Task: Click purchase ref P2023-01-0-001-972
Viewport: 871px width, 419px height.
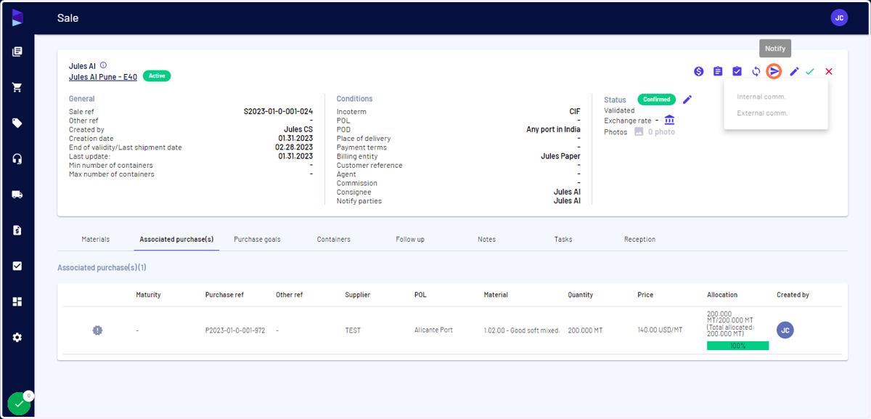Action: pyautogui.click(x=235, y=330)
